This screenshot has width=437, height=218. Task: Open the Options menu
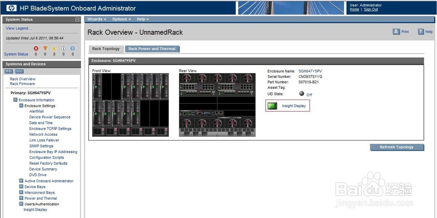point(121,19)
